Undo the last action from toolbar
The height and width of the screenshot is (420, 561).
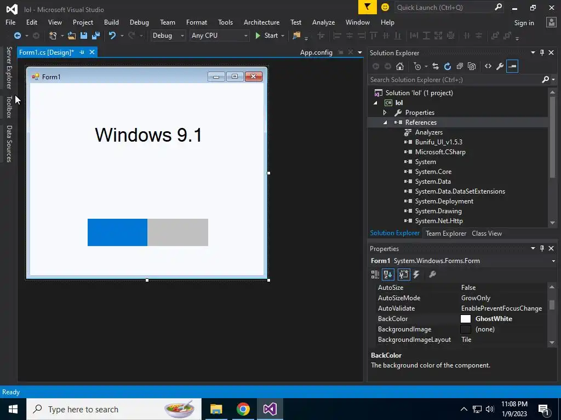click(x=112, y=36)
